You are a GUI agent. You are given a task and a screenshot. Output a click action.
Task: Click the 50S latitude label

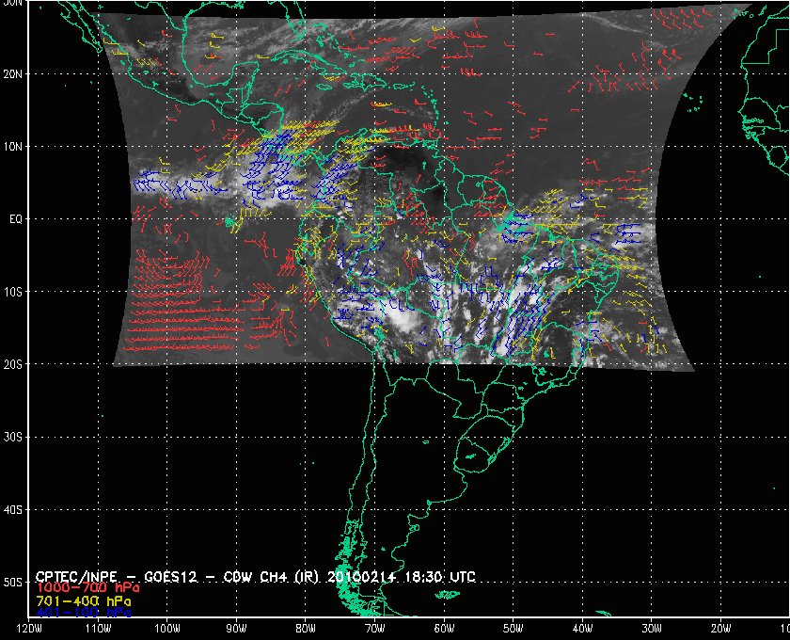pos(13,583)
